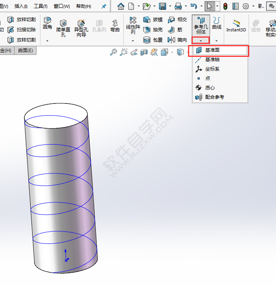
Task: Click the topmost 放样切割 tool
Action: 22,20
